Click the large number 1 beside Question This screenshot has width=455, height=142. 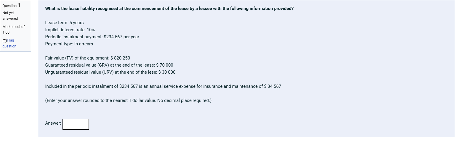(x=19, y=5)
